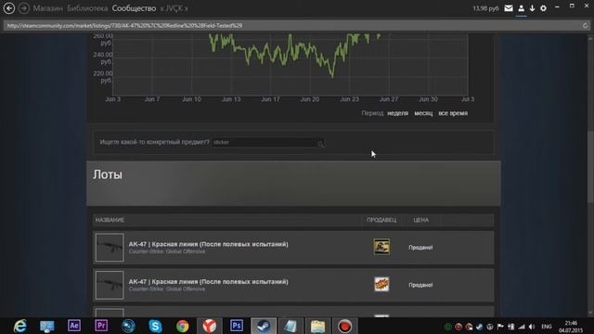
Task: Click first listing's Продано! status
Action: pos(420,248)
